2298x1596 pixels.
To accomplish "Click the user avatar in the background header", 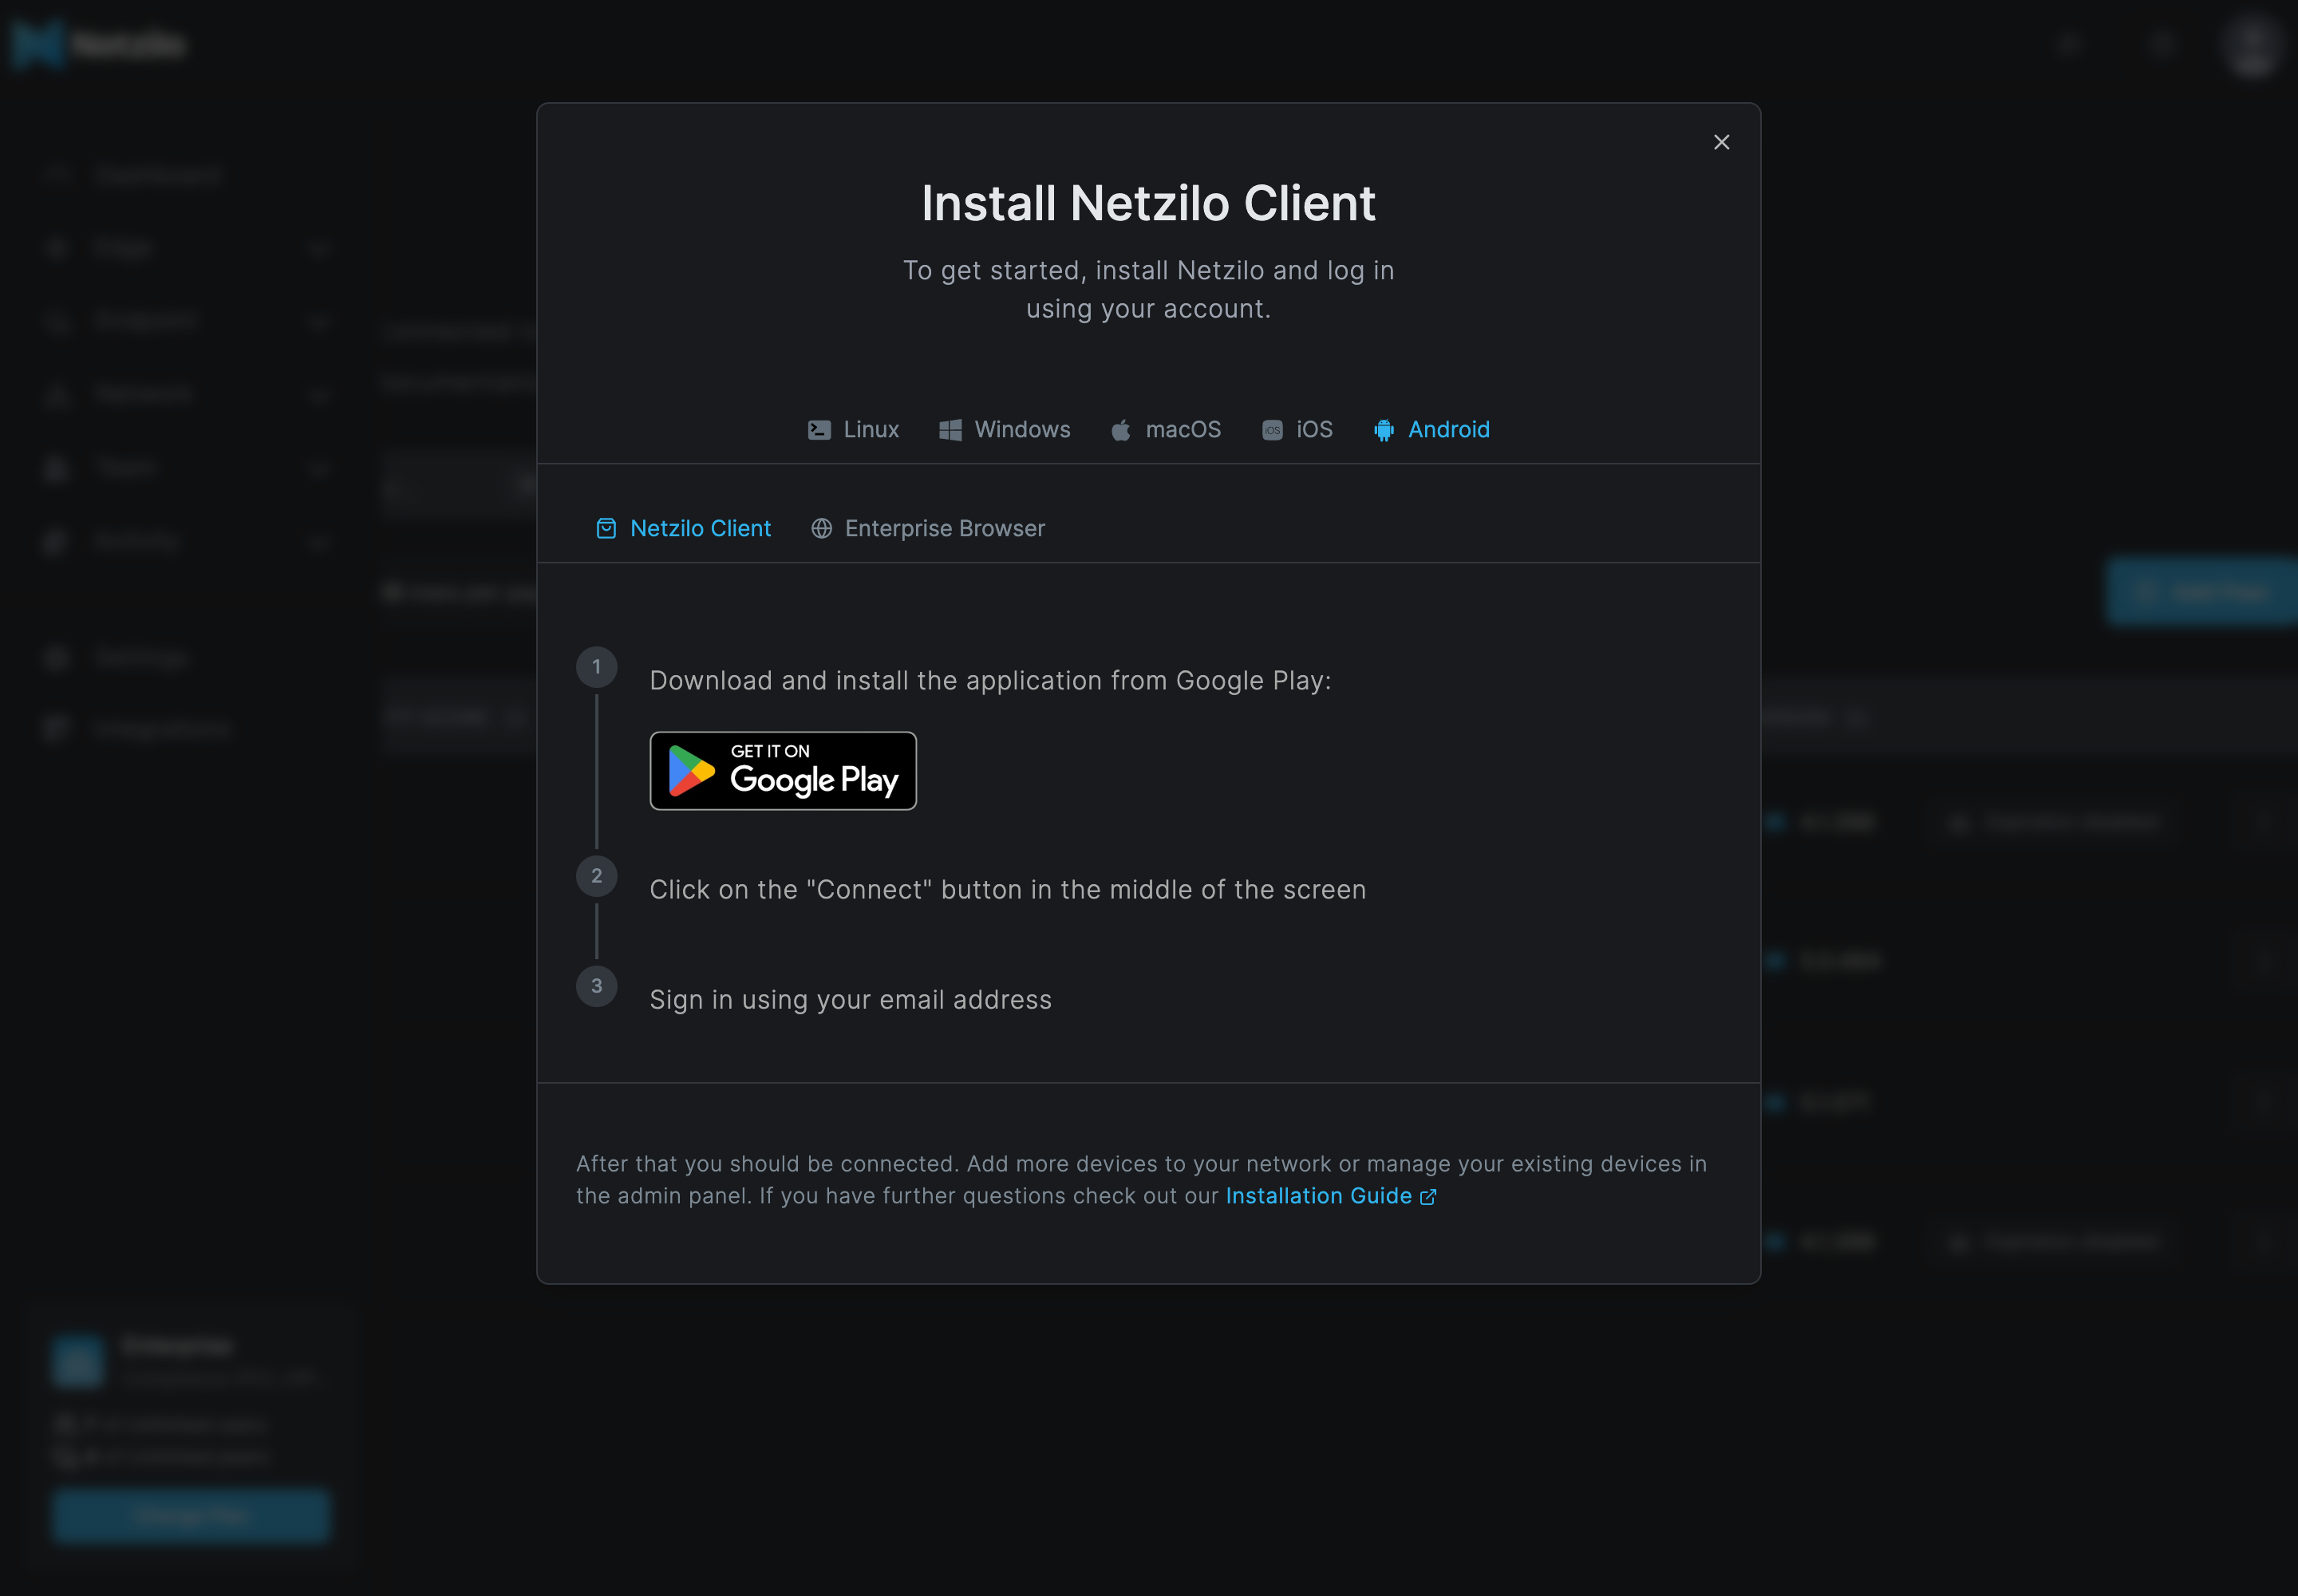I will coord(2252,46).
